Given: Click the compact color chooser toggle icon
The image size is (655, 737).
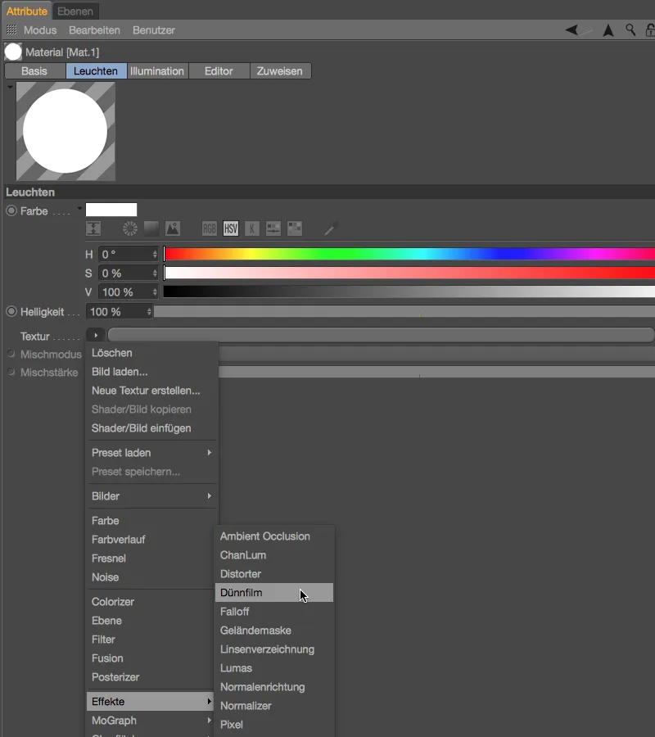Looking at the screenshot, I should coord(93,229).
